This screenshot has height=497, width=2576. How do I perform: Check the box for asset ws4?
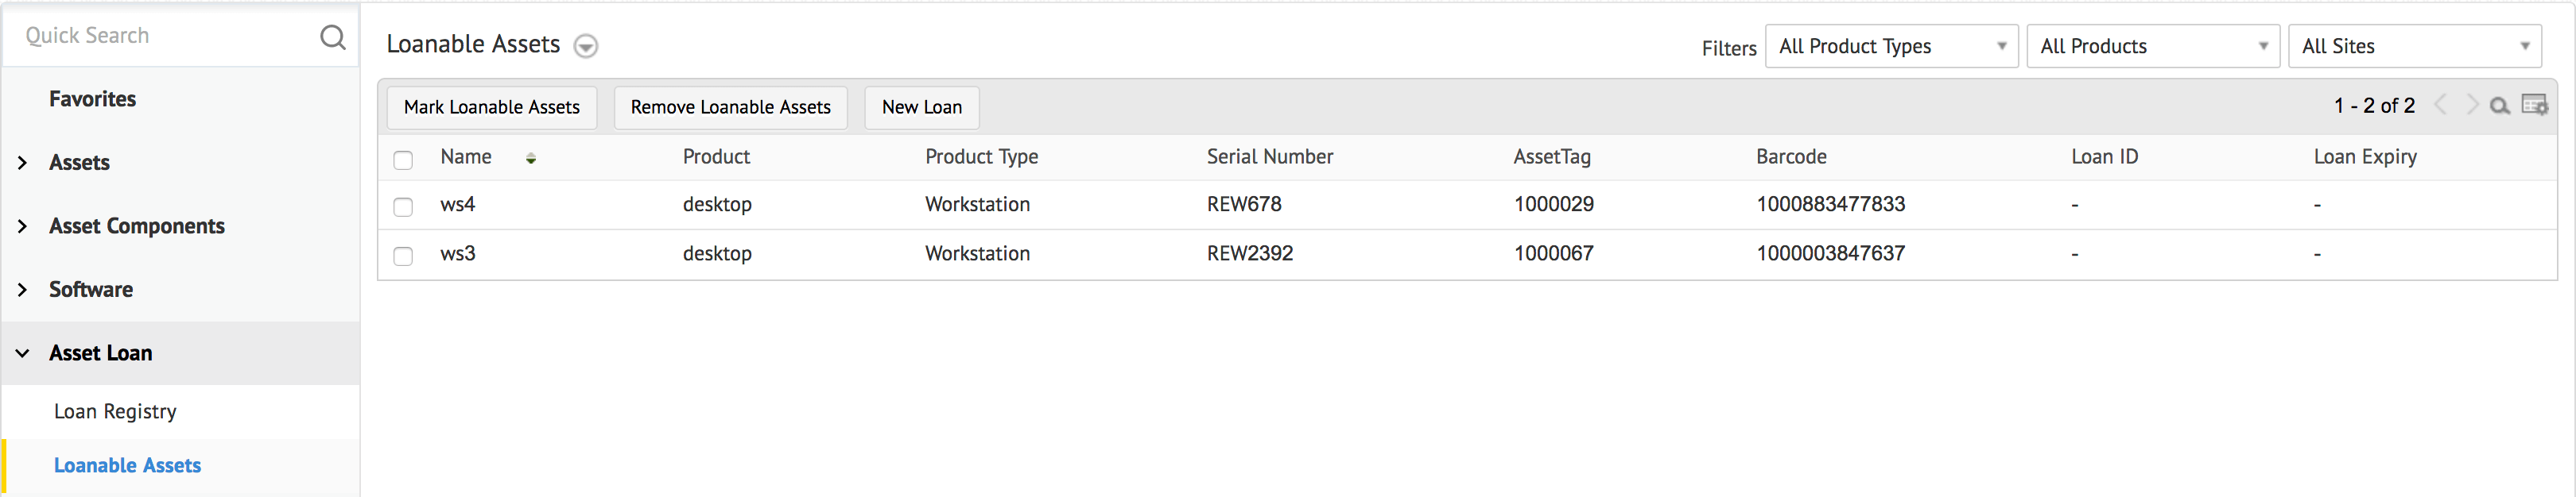coord(403,206)
